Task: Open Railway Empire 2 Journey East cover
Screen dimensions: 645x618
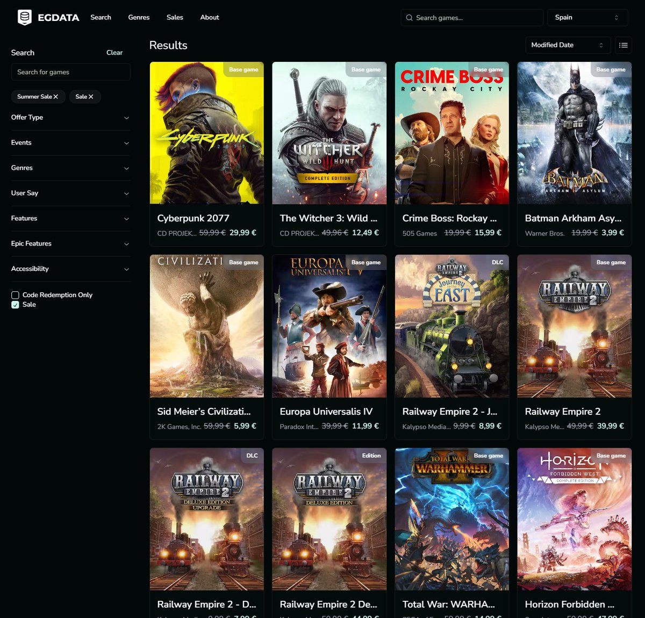Action: pos(452,326)
